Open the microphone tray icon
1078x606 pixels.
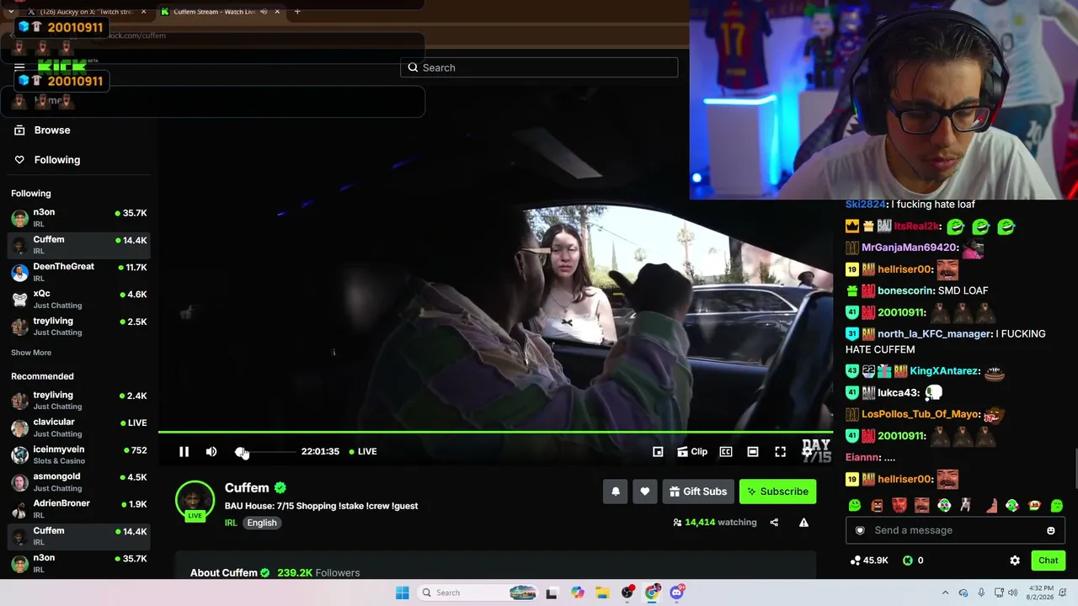coord(981,593)
